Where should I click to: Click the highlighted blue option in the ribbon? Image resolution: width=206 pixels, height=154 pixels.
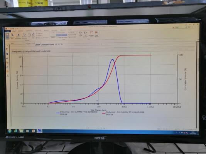(62, 35)
